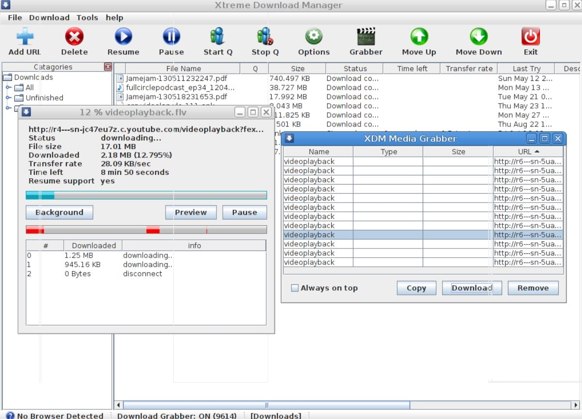Select segment 2 row showing disconnect
The height and width of the screenshot is (419, 582).
[146, 274]
